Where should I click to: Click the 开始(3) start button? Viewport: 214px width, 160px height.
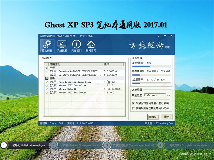[x=153, y=117]
